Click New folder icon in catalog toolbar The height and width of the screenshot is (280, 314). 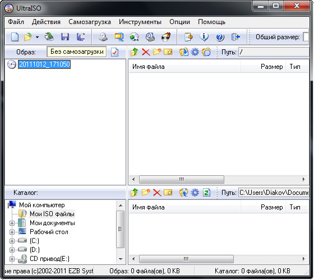click(146, 193)
